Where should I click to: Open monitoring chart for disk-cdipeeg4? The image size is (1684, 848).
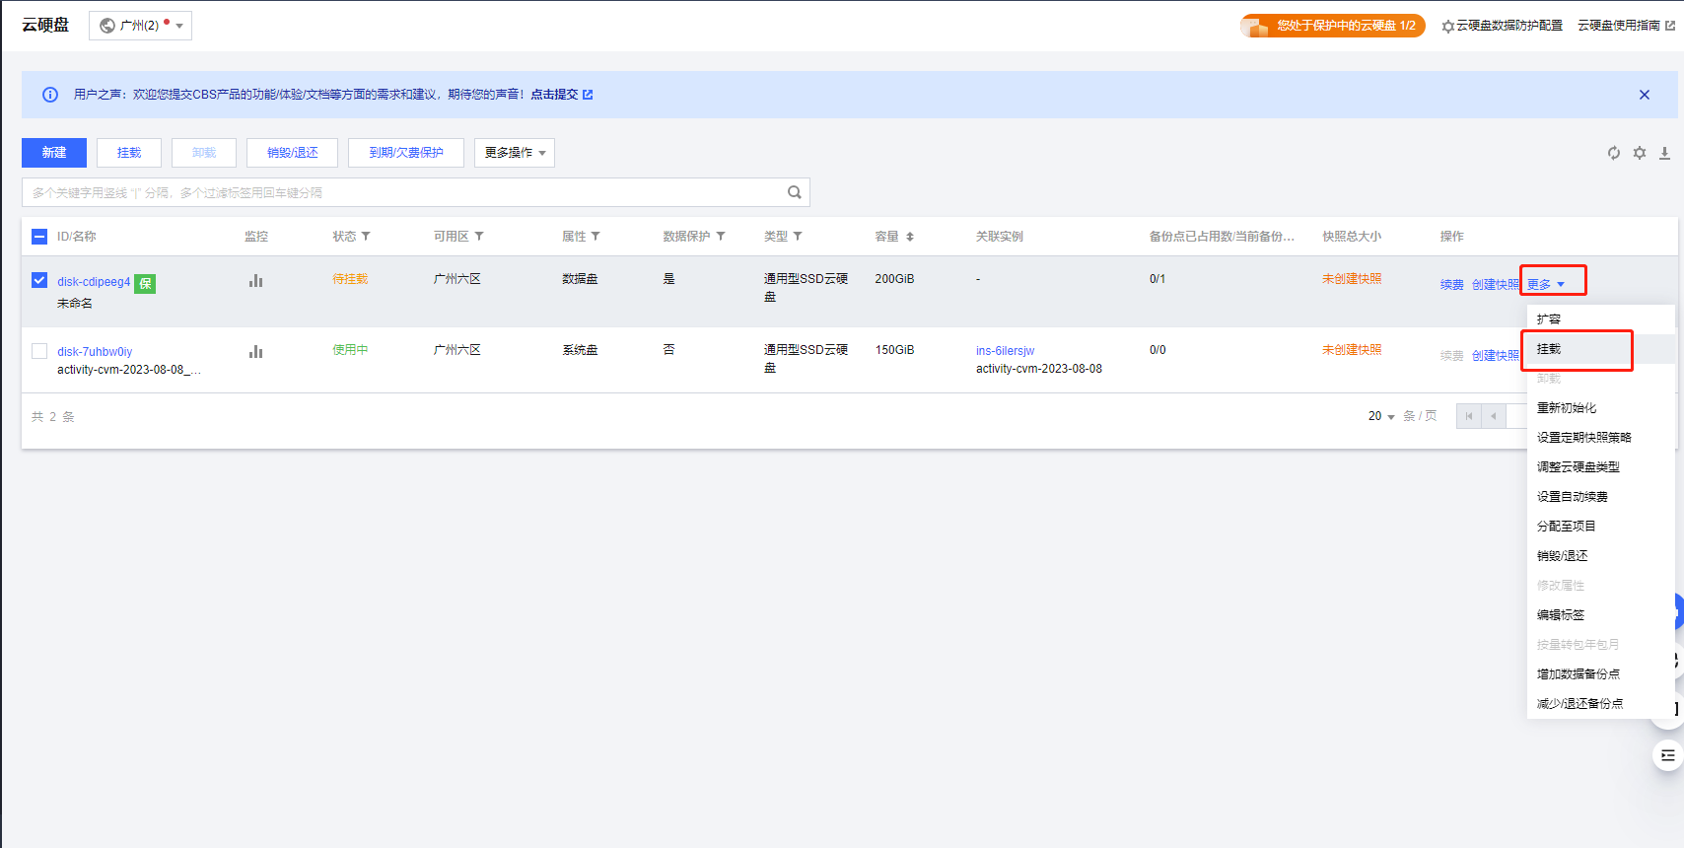[256, 281]
